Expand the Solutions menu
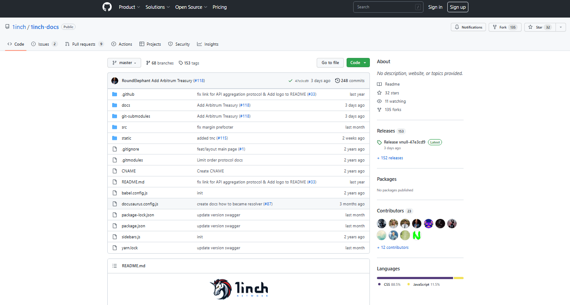The image size is (570, 305). click(x=157, y=7)
